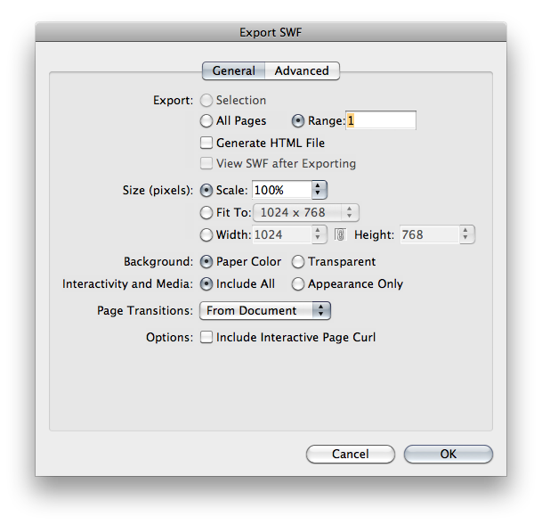
Task: Select Paper Color background option
Action: point(207,262)
